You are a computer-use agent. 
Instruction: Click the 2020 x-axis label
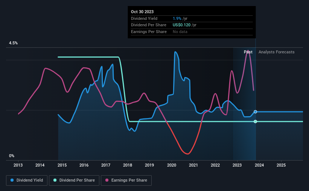[172, 165]
